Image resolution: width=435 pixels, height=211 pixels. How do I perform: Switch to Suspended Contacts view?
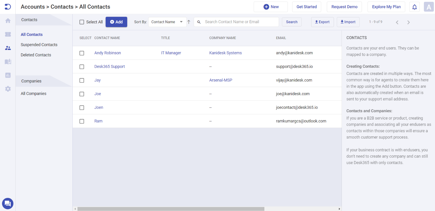[39, 45]
